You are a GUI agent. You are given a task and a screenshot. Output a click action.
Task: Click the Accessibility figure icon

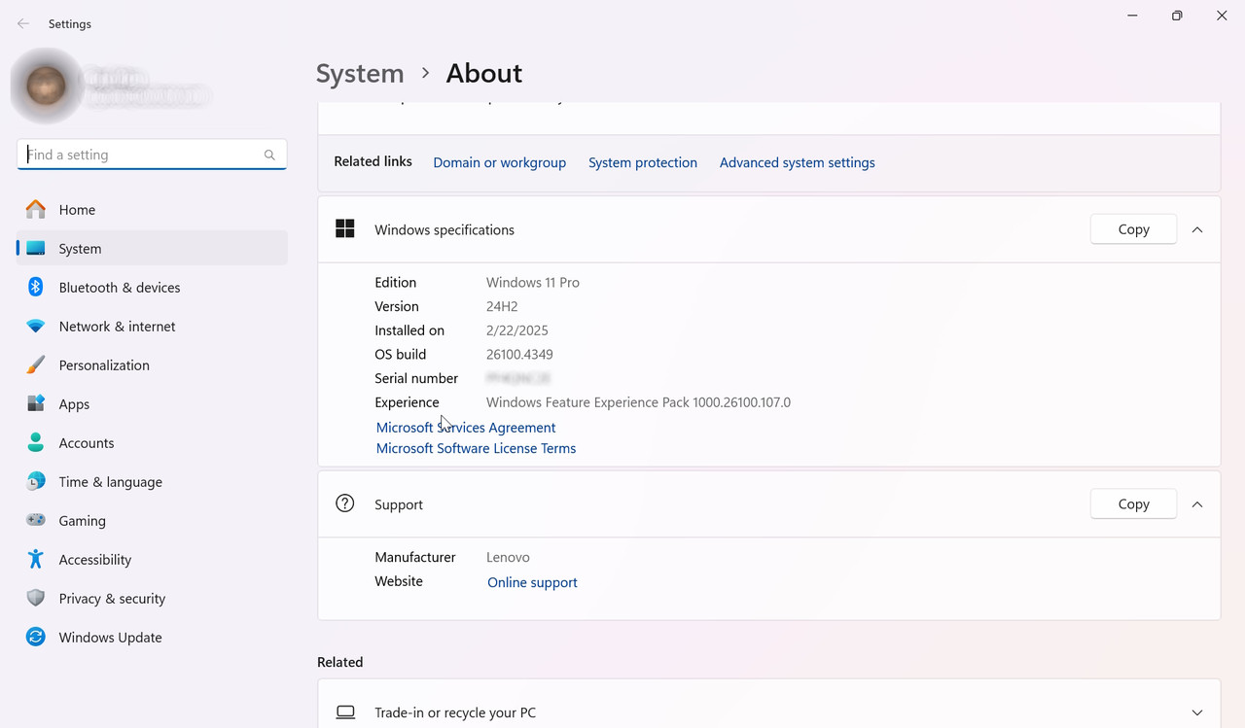point(36,559)
